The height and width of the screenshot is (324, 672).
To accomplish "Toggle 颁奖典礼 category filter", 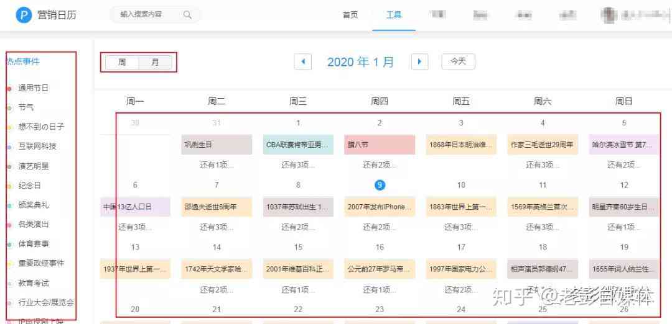I will pyautogui.click(x=33, y=205).
